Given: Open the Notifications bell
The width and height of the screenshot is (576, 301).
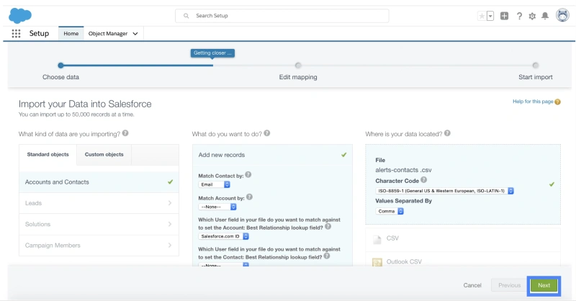Looking at the screenshot, I should coord(545,16).
